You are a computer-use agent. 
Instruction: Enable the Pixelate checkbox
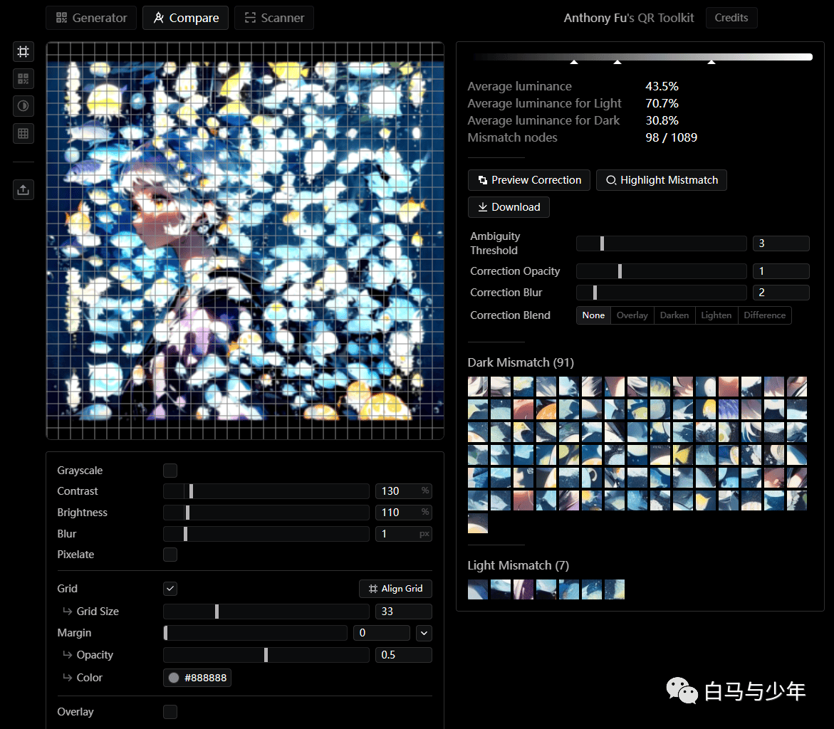[x=170, y=555]
